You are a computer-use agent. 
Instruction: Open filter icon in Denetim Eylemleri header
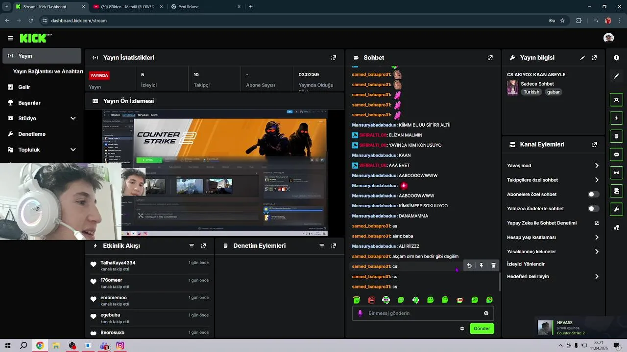tap(322, 246)
